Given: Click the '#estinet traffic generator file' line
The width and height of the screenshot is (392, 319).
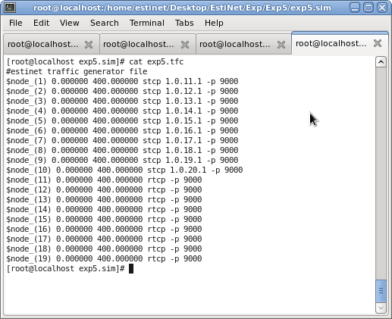Looking at the screenshot, I should click(77, 72).
